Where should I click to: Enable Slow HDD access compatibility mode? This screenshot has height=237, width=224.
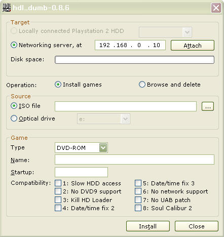[58, 183]
